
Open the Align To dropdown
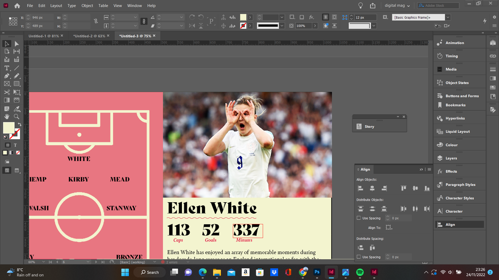click(x=389, y=227)
